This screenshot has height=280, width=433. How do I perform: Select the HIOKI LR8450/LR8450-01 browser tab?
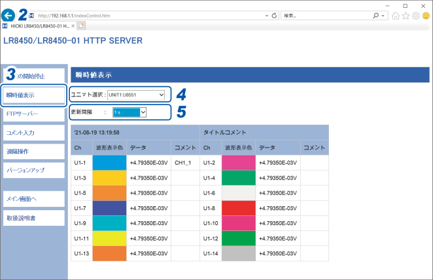point(39,26)
